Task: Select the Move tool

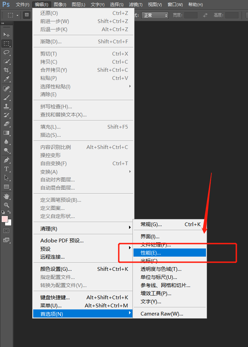Action: tap(6, 35)
